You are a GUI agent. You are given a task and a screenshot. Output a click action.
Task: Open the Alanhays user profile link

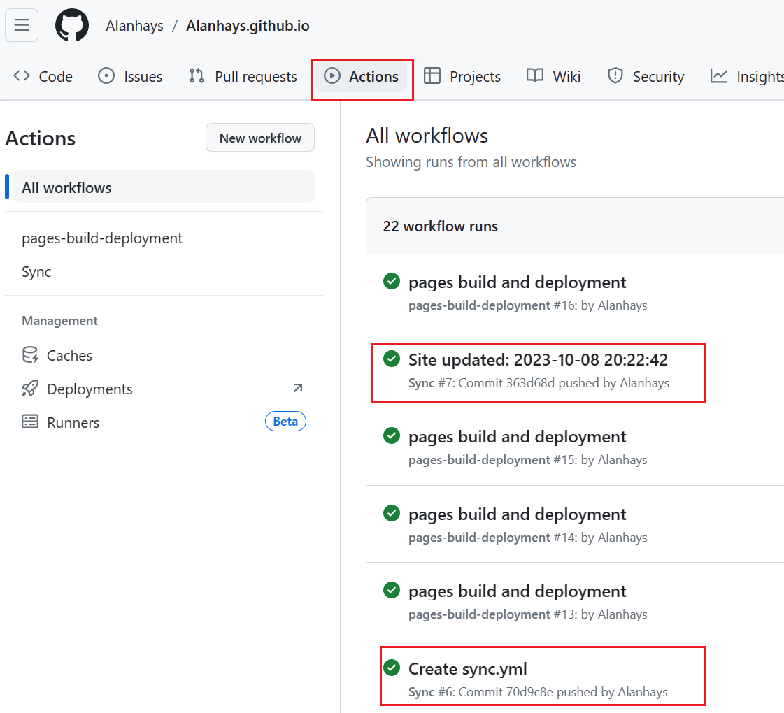[x=134, y=26]
